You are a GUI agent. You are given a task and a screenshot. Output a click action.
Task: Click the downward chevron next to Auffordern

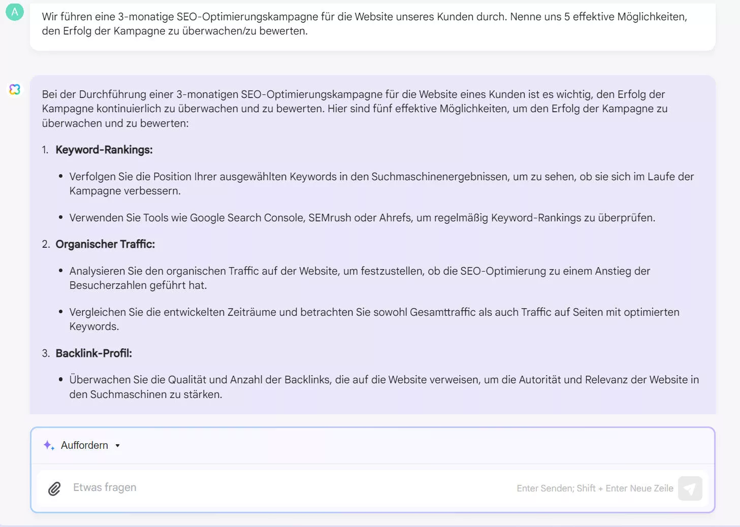[117, 446]
